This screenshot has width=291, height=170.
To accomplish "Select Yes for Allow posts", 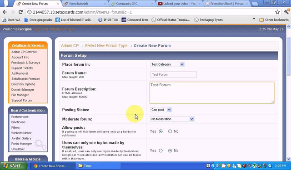I will click(x=161, y=131).
